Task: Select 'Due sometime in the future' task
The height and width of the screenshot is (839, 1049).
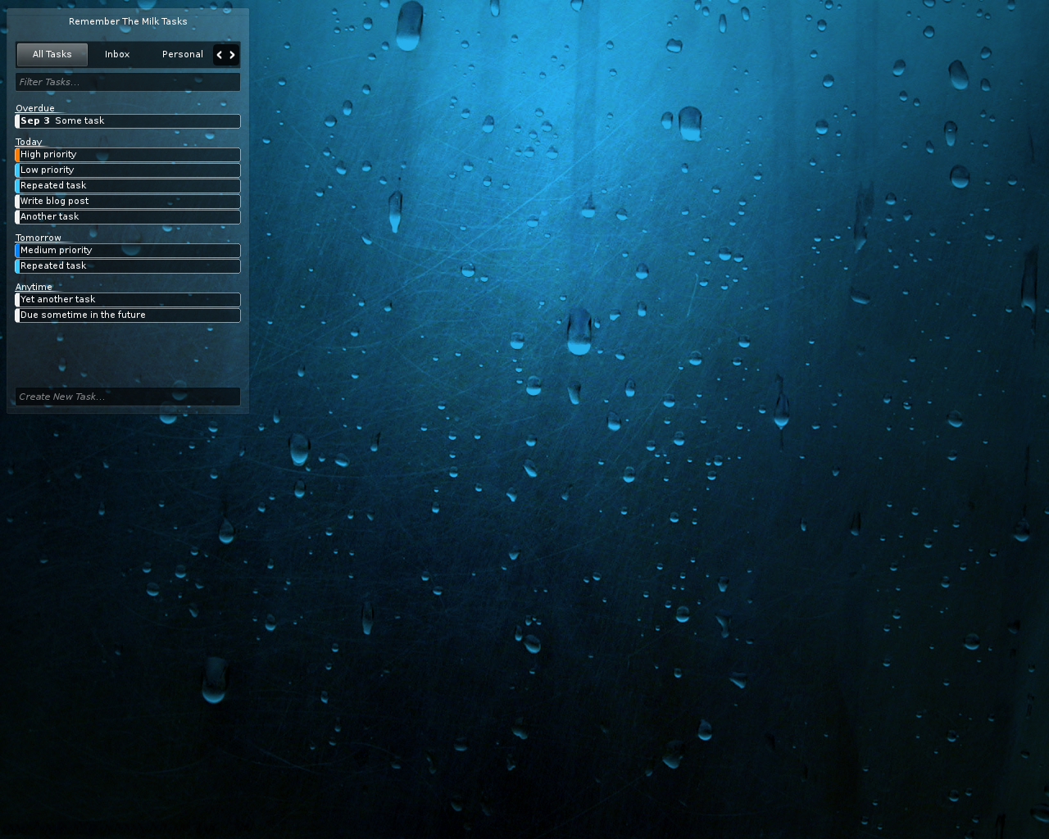Action: (128, 315)
